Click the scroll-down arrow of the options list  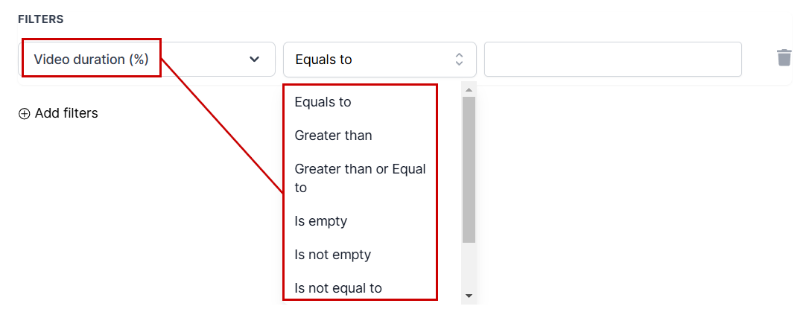point(469,296)
